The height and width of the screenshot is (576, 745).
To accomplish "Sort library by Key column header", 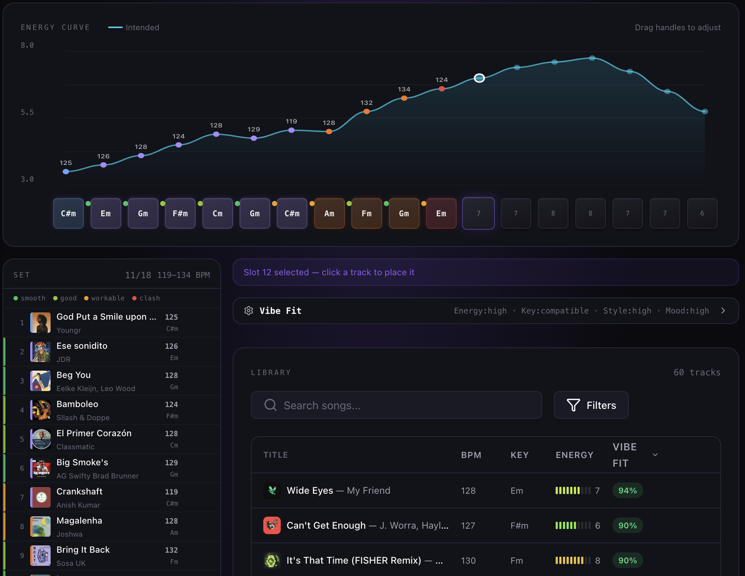I will tap(520, 455).
